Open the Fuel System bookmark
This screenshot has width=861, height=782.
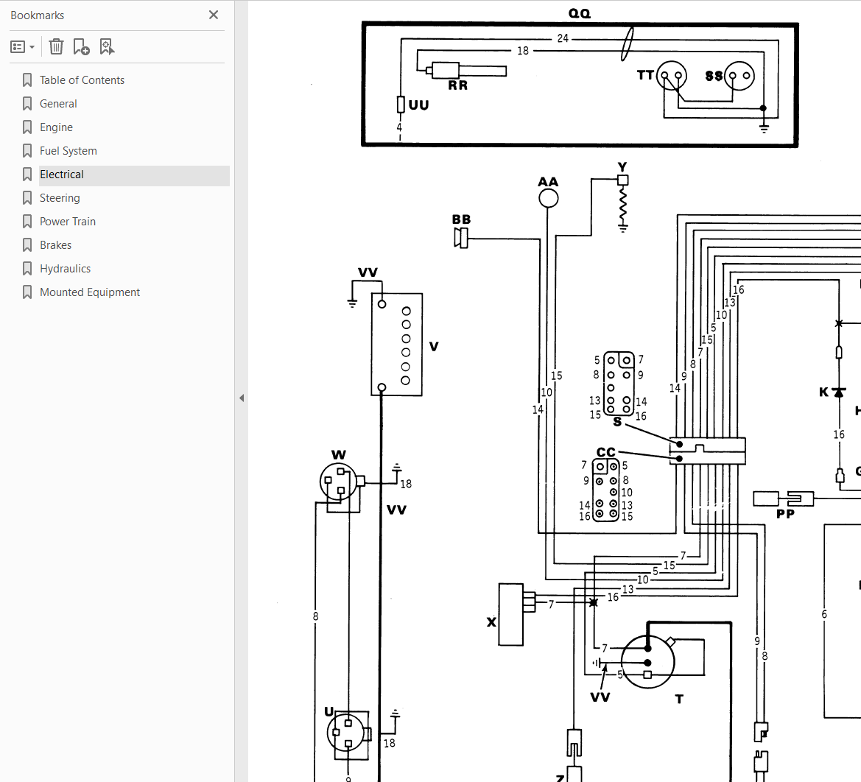point(68,151)
